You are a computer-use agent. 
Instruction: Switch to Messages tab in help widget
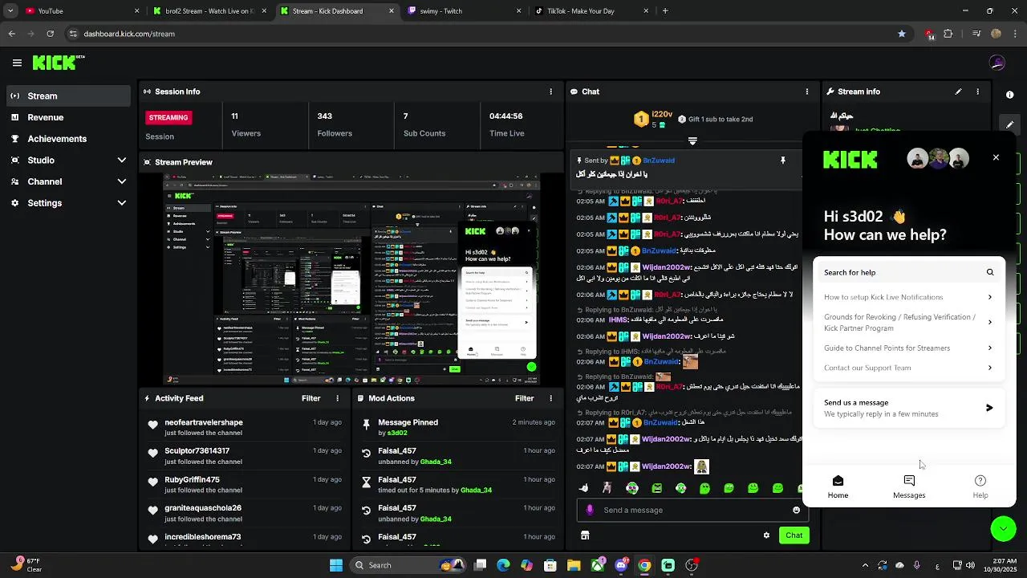[909, 486]
